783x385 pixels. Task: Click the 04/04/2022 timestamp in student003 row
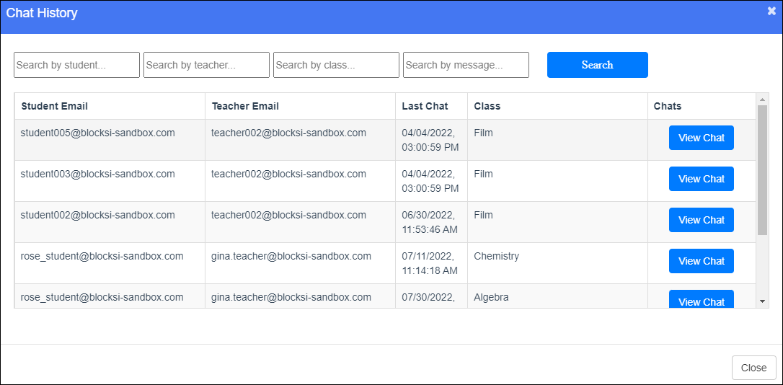[430, 181]
